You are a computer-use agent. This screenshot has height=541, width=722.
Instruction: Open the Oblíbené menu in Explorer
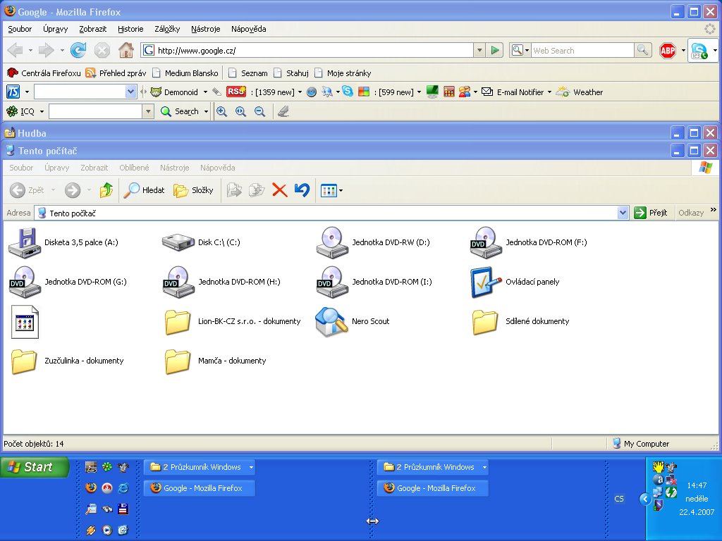[x=134, y=168]
